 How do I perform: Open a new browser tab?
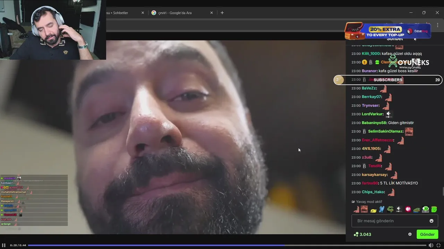point(222,13)
